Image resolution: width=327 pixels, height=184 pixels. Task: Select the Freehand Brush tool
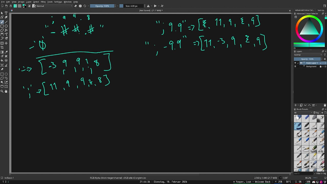[2, 22]
